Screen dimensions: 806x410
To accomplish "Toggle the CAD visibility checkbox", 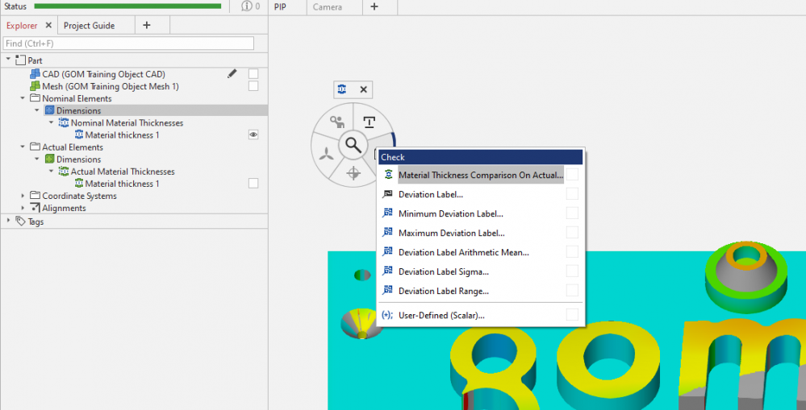I will (253, 74).
